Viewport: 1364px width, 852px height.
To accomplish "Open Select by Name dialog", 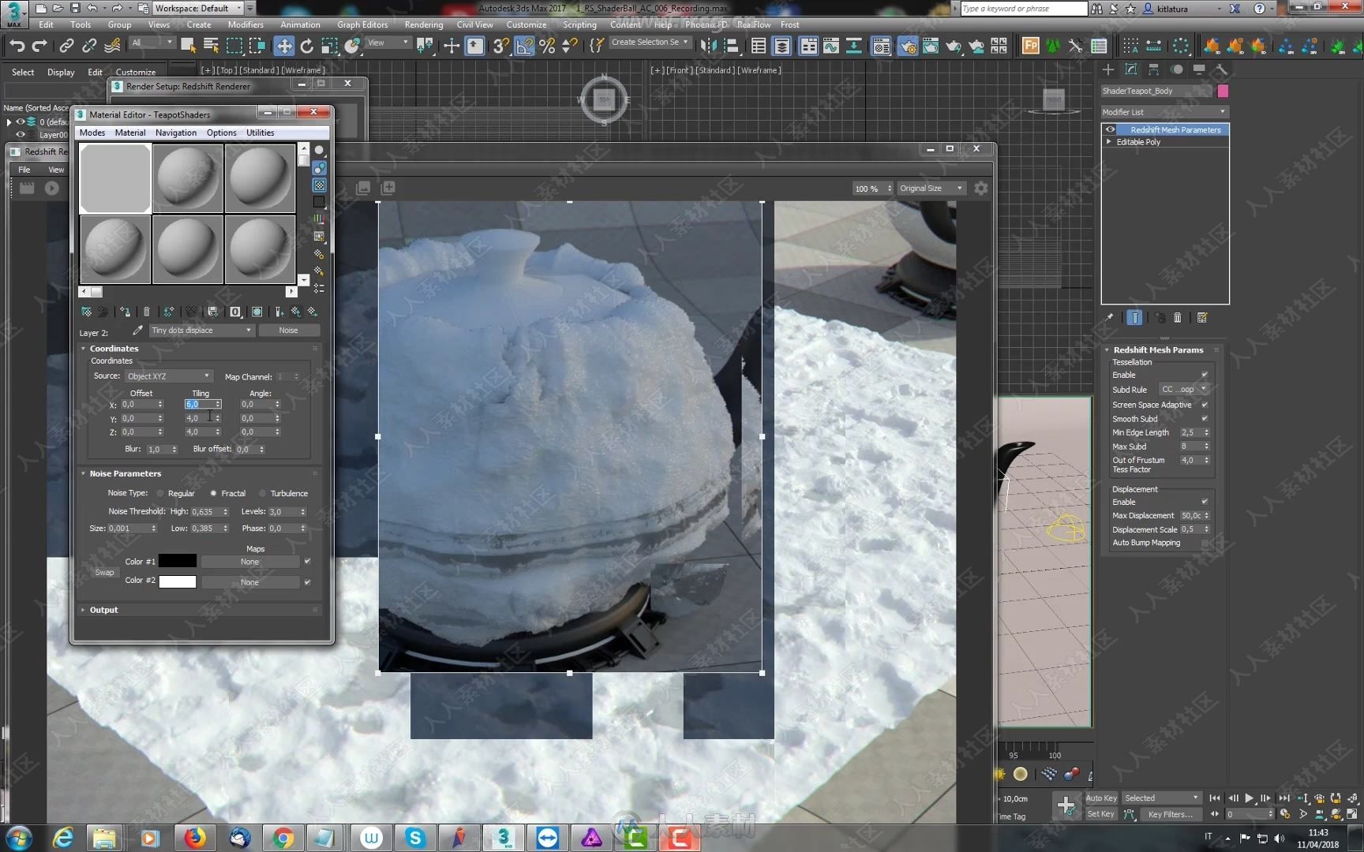I will (x=212, y=46).
